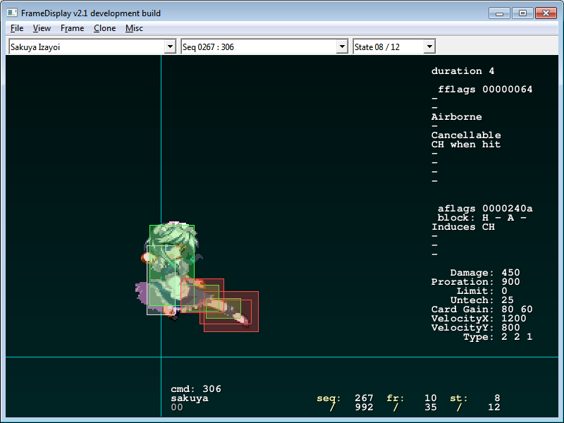This screenshot has height=423, width=564.
Task: Open the Misc menu
Action: pyautogui.click(x=134, y=28)
